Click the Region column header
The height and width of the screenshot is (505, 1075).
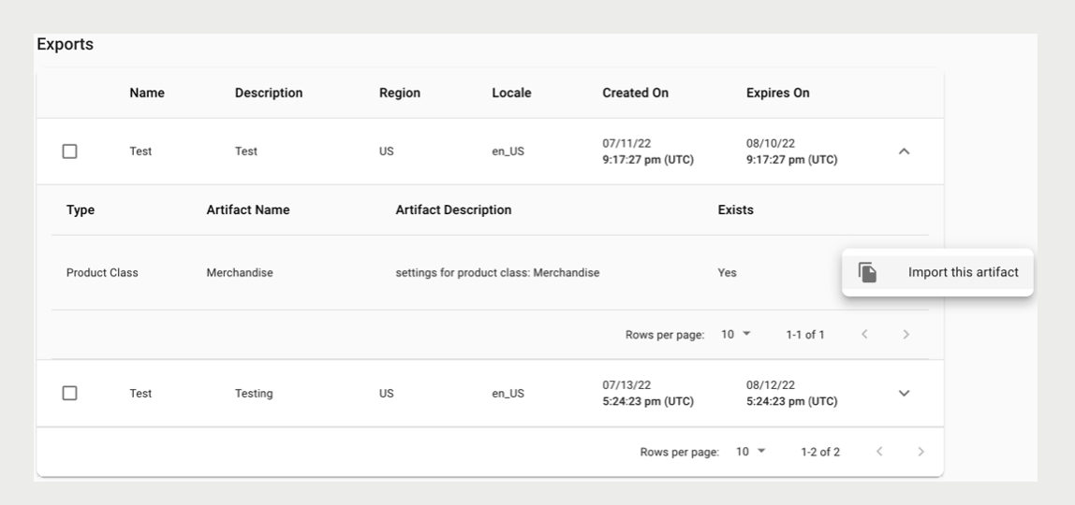tap(400, 94)
